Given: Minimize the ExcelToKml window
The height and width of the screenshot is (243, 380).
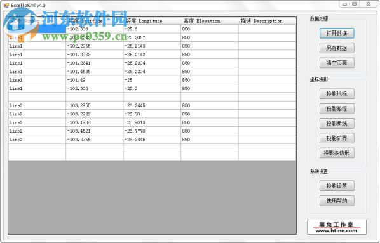Looking at the screenshot, I should click(344, 4).
